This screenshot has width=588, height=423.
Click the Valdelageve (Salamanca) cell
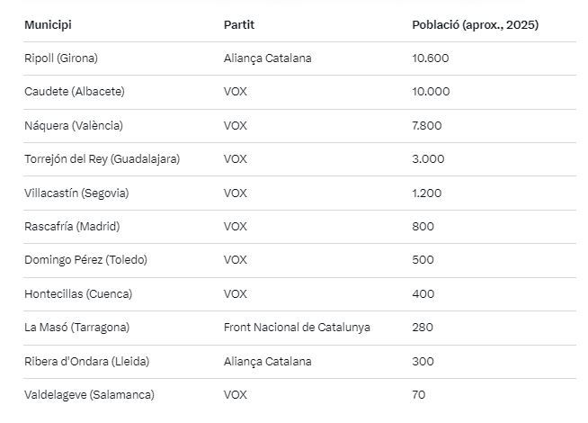point(89,395)
